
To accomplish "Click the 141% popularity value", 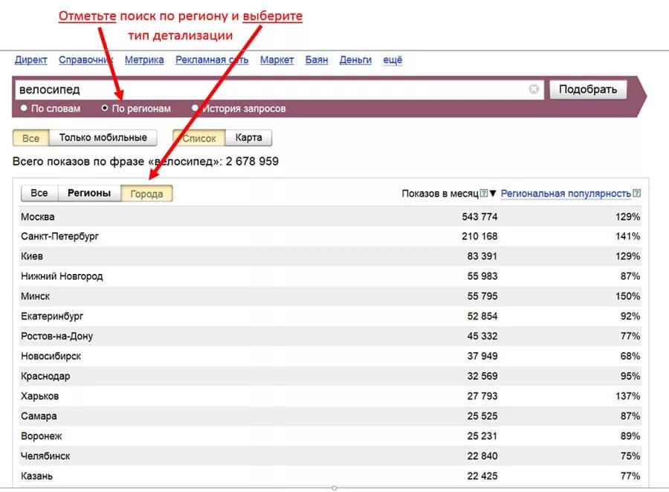I will [x=627, y=236].
